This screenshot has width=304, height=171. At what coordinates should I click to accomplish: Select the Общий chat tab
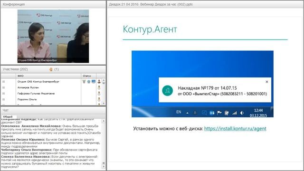pos(8,117)
